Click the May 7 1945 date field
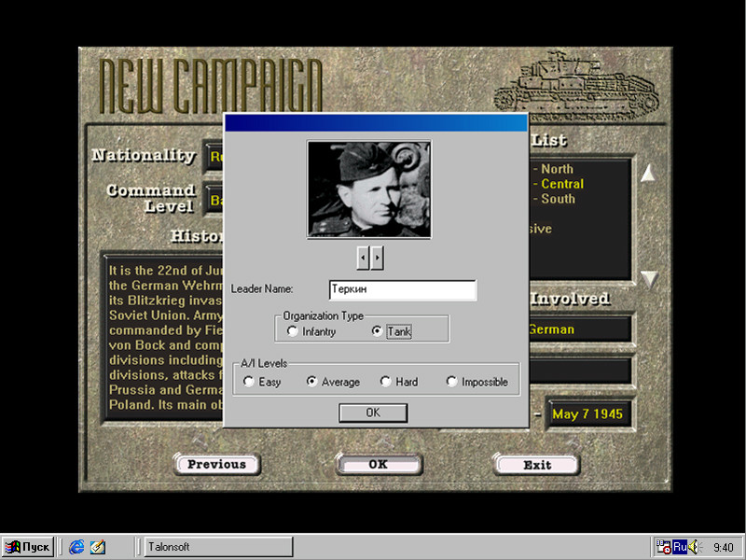 (x=588, y=413)
